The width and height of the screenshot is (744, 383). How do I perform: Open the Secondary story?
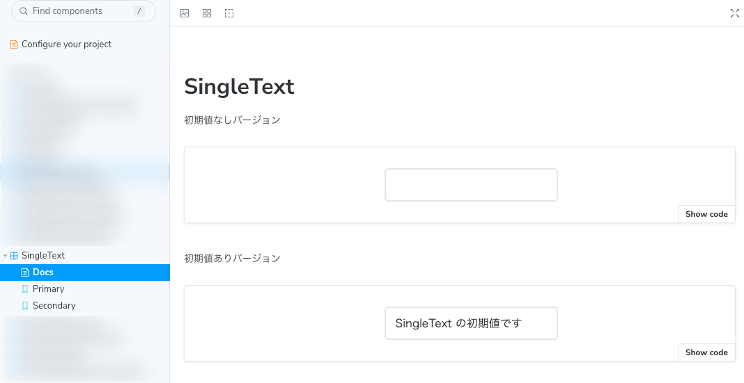click(x=85, y=305)
